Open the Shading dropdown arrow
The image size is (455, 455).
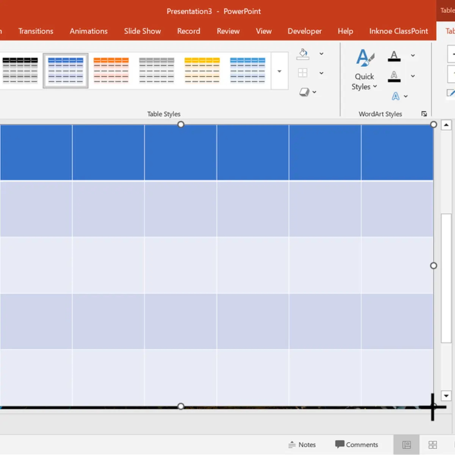pos(321,54)
